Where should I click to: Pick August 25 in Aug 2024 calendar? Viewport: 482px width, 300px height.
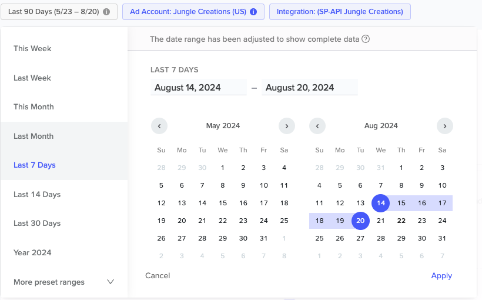(319, 238)
